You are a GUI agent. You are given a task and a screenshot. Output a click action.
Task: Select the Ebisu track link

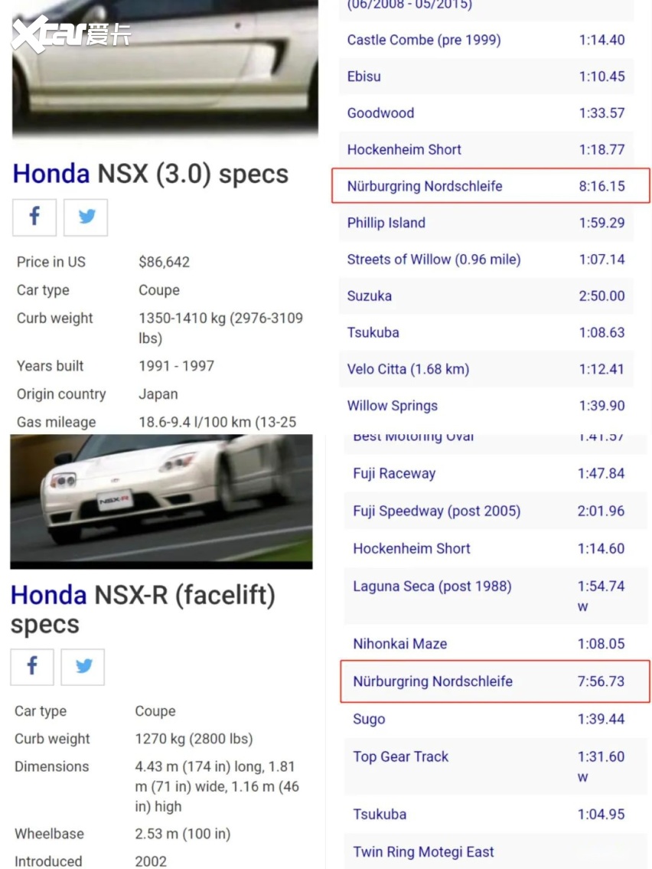(363, 77)
